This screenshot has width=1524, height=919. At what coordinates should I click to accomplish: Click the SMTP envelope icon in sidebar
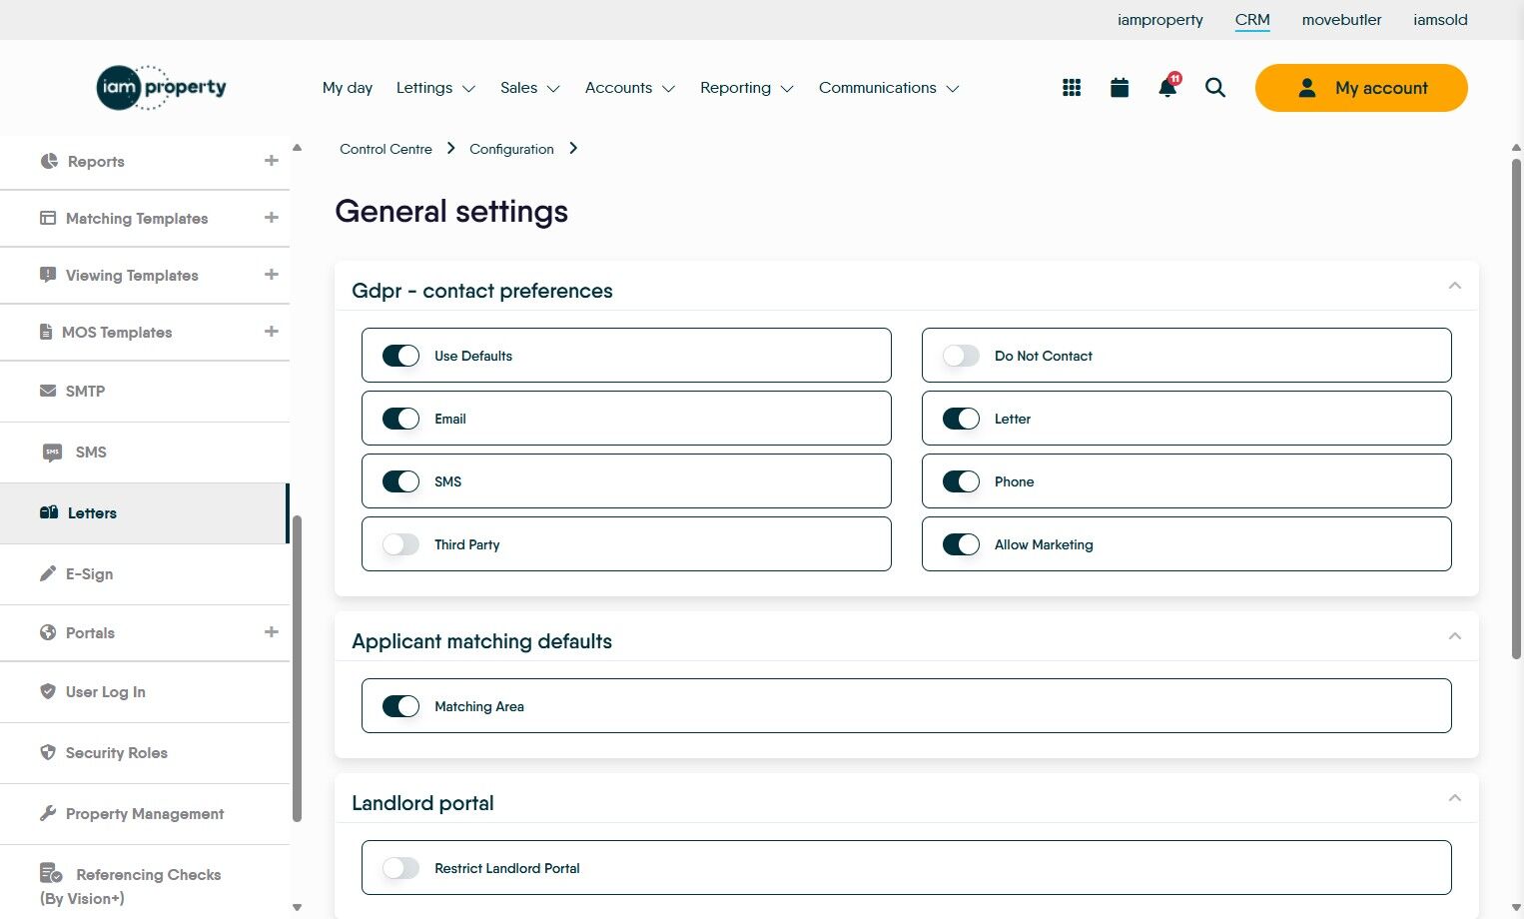[x=48, y=391]
